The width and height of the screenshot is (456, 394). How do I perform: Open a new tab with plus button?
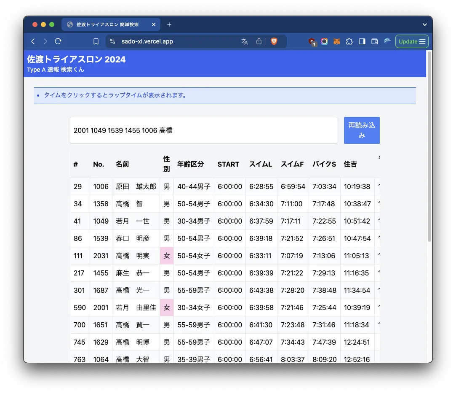[x=169, y=24]
